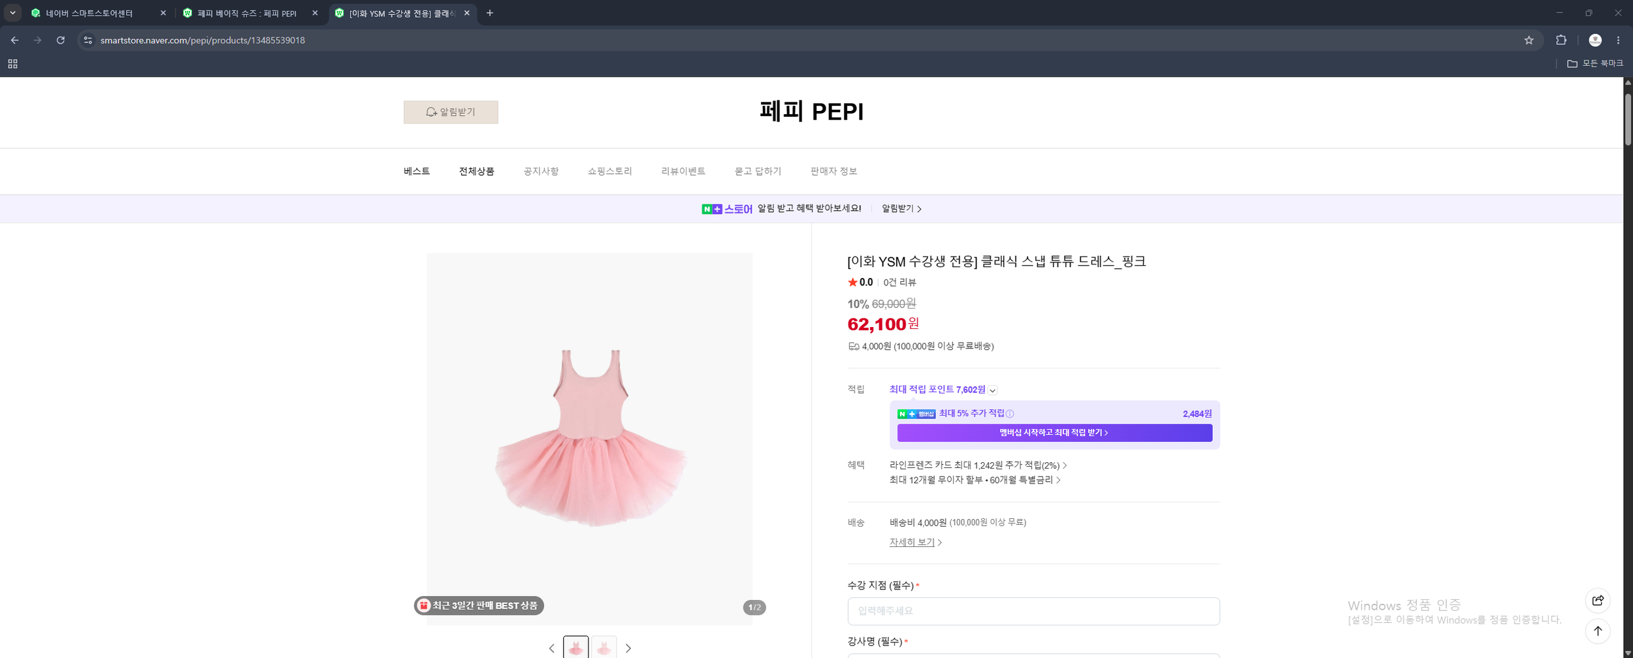Open the tab search dropdown arrow
This screenshot has height=658, width=1633.
[x=12, y=13]
